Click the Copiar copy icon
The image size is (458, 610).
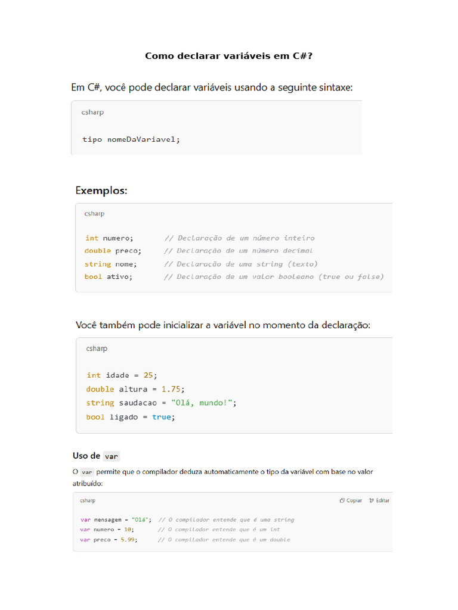point(342,500)
